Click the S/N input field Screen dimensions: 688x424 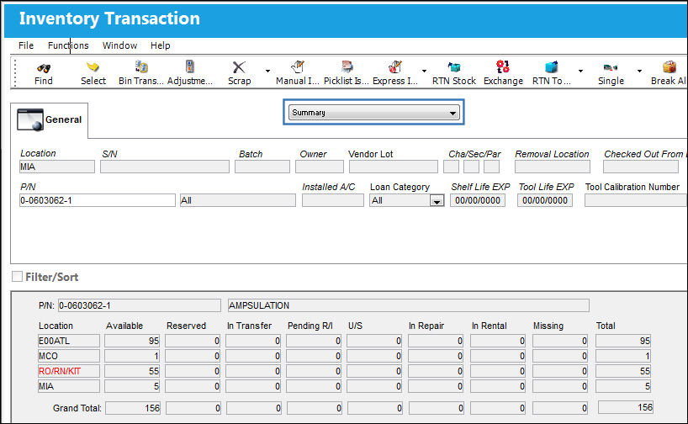coord(165,167)
